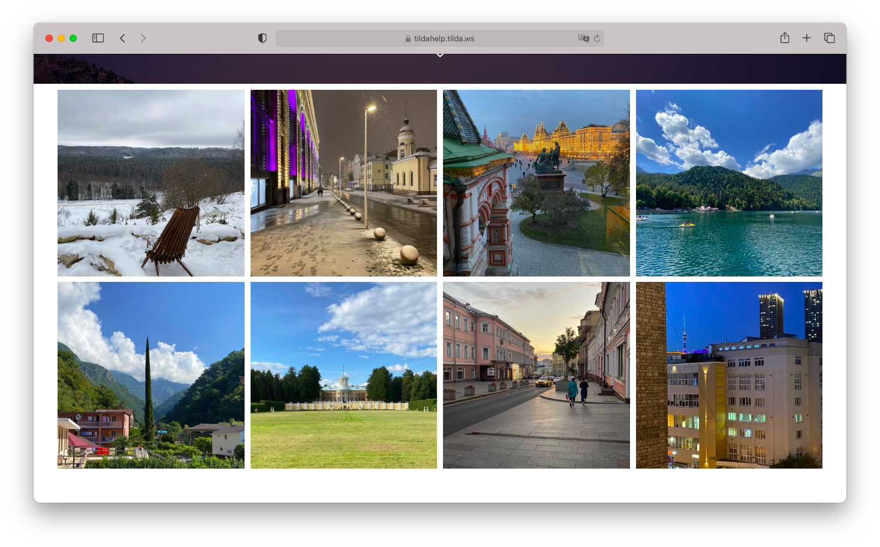Open the palace and green lawn photo
880x547 pixels.
tap(343, 375)
